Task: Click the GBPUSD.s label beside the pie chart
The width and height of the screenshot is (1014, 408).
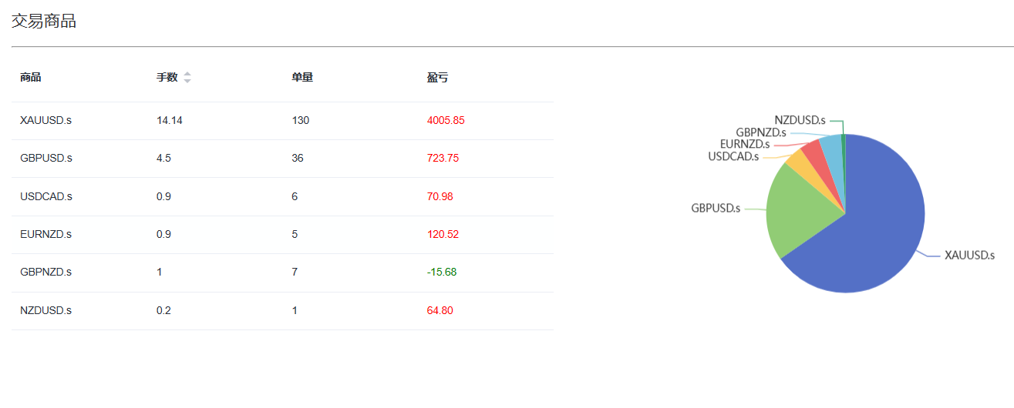Action: click(716, 209)
